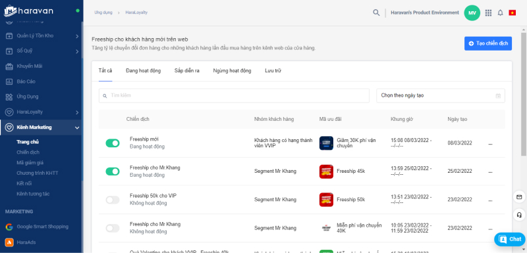The height and width of the screenshot is (253, 527).
Task: Click the Báo Cáo chart icon
Action: [x=9, y=81]
